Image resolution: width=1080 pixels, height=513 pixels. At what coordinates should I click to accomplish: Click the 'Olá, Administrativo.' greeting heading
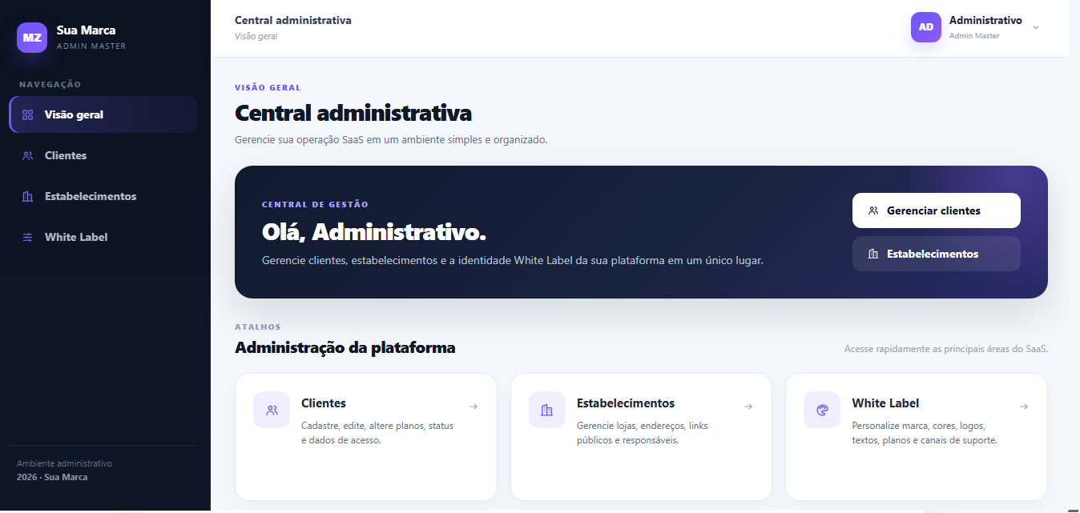tap(374, 232)
